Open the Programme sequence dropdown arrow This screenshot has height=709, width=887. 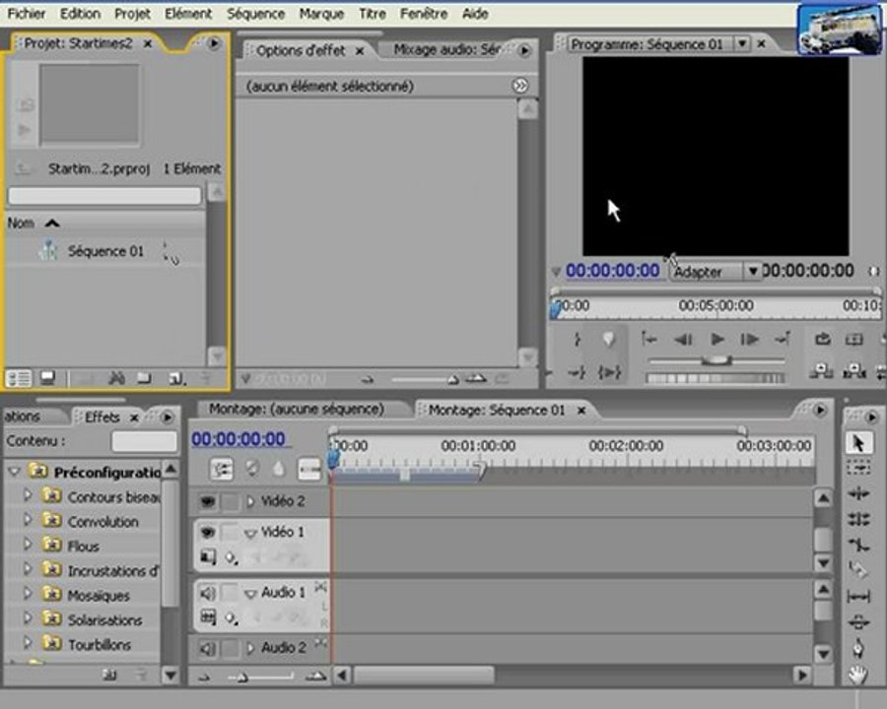tap(741, 43)
